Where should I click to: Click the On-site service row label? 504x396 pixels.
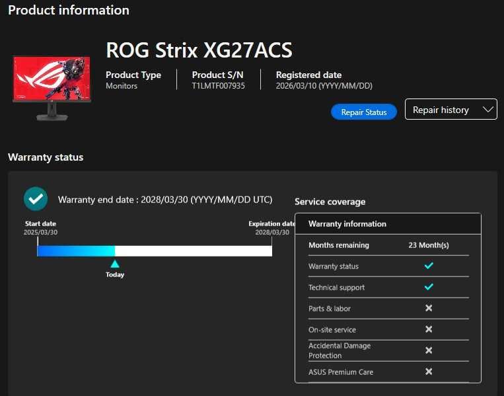332,330
